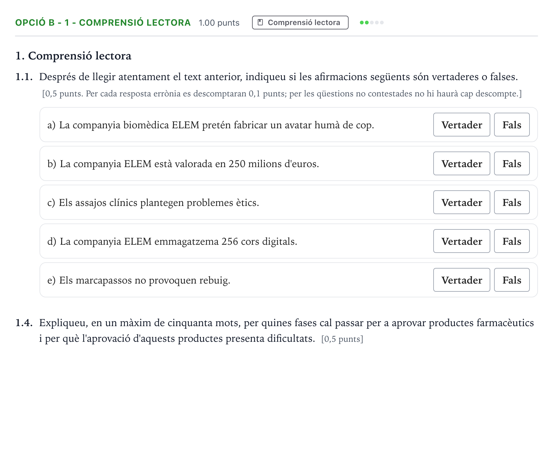Mark statement a) avatar humà as Fals
Screen dimensions: 553x457
pyautogui.click(x=512, y=125)
